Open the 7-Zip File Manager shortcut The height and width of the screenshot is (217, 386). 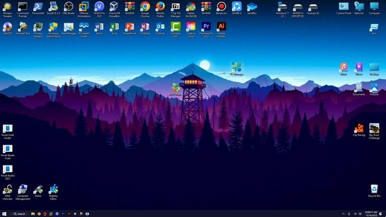tap(176, 10)
